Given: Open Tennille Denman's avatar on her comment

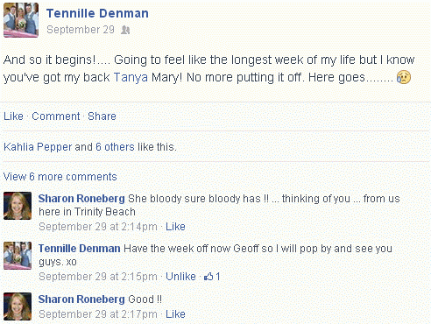Looking at the screenshot, I should 18,256.
